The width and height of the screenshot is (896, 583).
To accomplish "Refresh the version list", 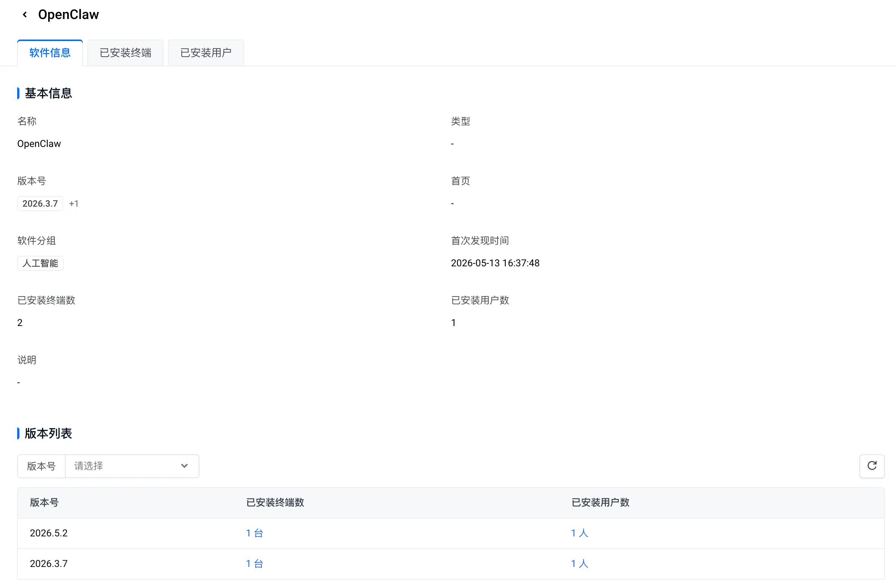I will 872,466.
